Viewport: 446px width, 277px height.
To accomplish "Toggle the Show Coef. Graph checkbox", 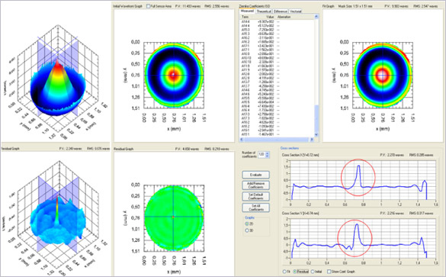I will click(x=329, y=272).
